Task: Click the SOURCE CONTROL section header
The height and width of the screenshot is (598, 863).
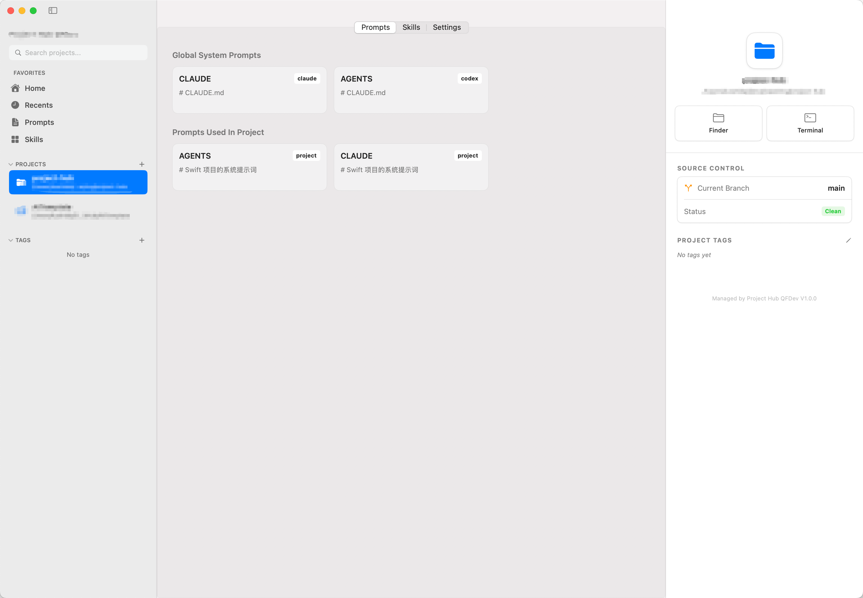Action: (710, 168)
